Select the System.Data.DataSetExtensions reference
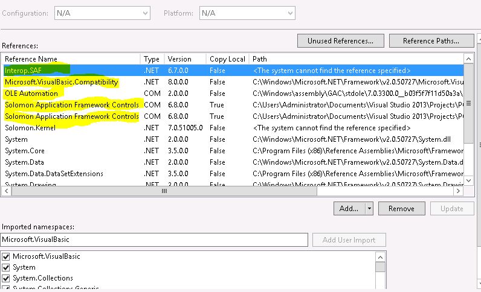The height and width of the screenshot is (292, 481). (x=54, y=174)
